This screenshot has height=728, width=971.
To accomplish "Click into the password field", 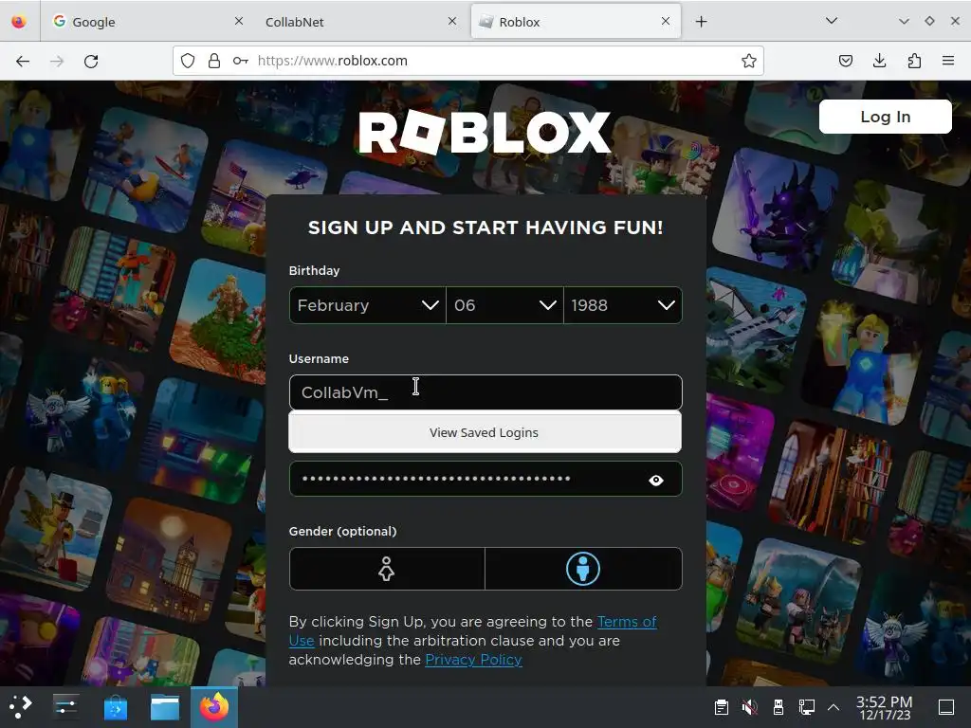I will coord(485,479).
